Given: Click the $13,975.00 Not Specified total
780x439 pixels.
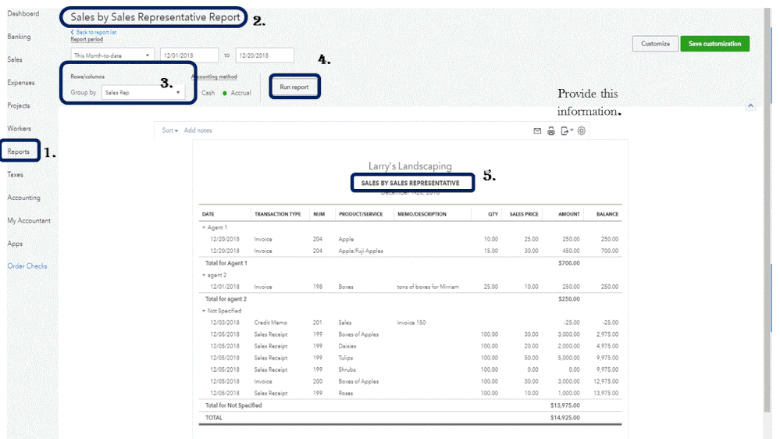Looking at the screenshot, I should pos(565,405).
